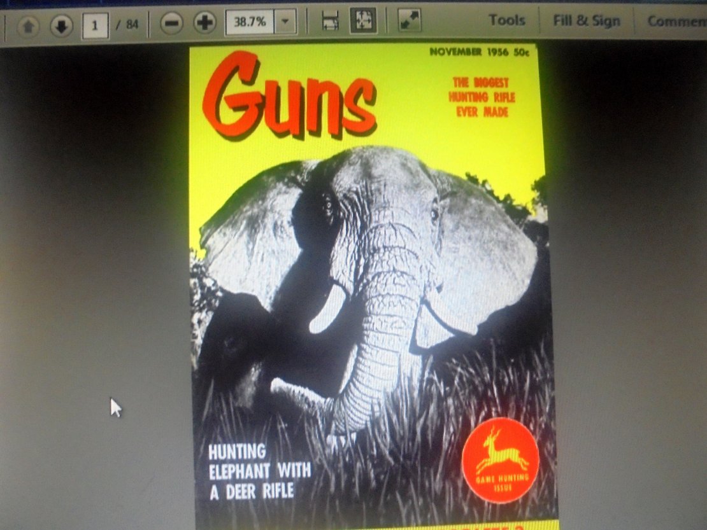Open the Comment pane
Image resolution: width=707 pixels, height=530 pixels.
tap(677, 21)
